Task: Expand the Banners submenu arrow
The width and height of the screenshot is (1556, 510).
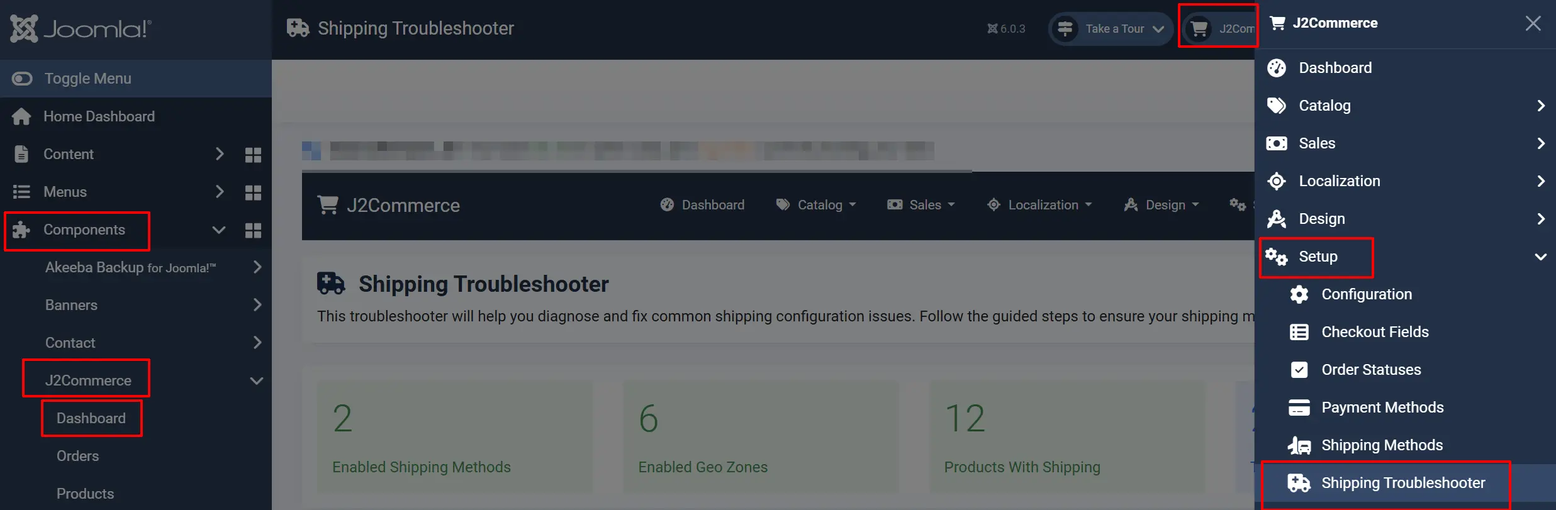Action: [x=257, y=305]
